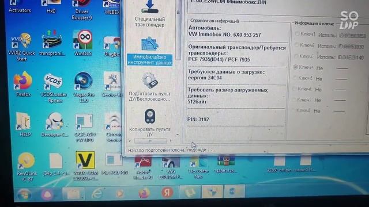
Task: Select the sixth key radio button
Action: click(x=295, y=89)
